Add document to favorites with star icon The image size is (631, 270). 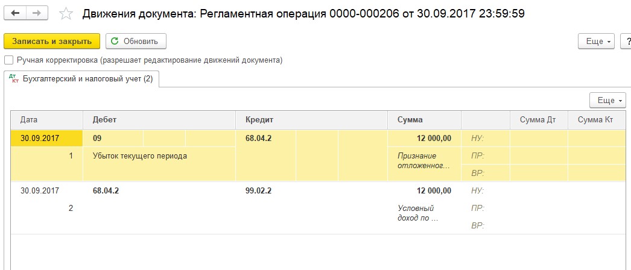[x=68, y=14]
